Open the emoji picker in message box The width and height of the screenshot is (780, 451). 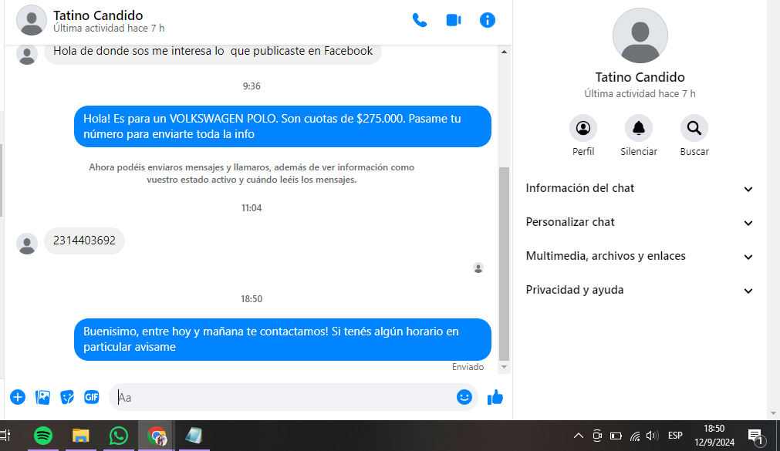tap(464, 397)
